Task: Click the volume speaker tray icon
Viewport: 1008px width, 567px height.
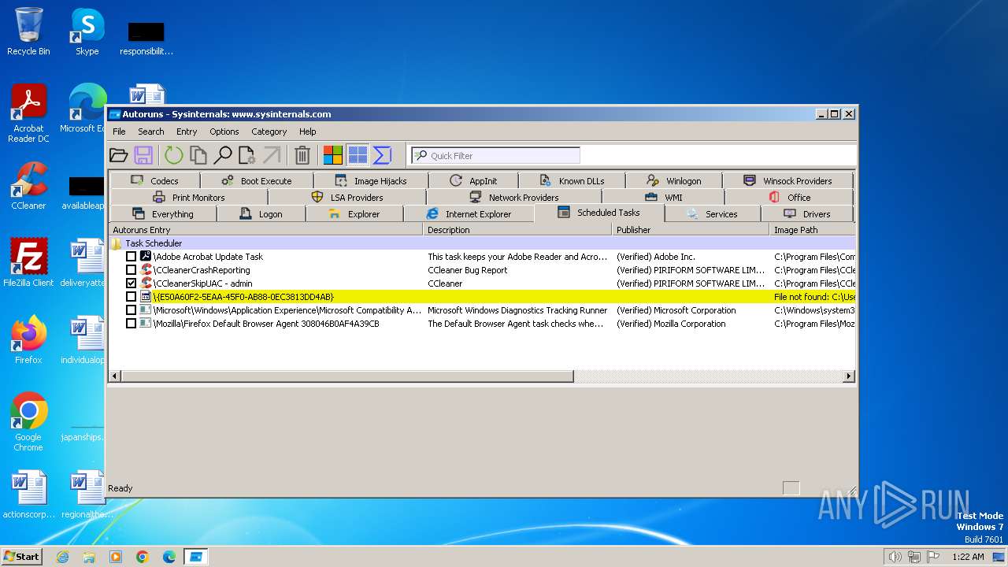Action: [895, 557]
